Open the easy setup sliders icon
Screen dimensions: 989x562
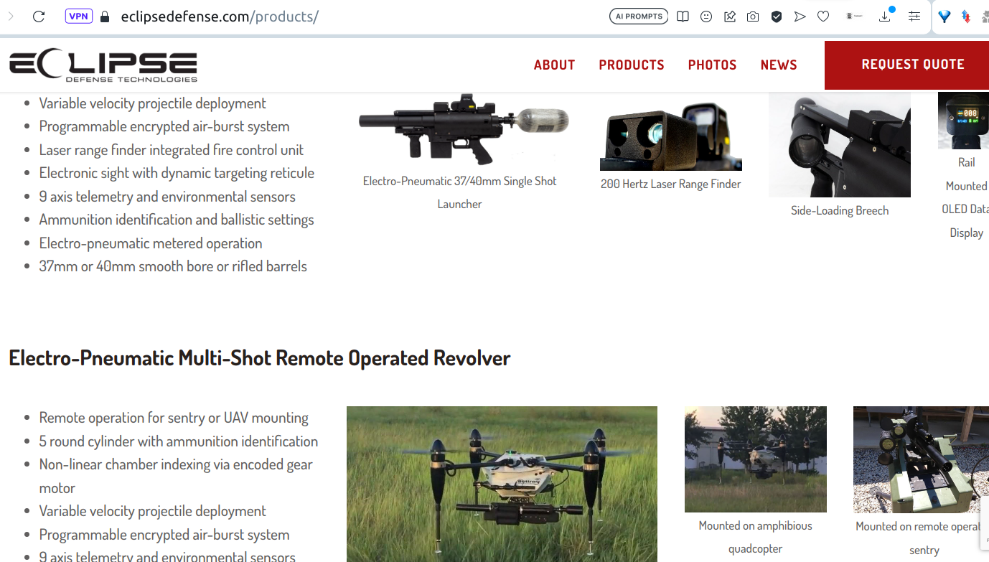(914, 17)
